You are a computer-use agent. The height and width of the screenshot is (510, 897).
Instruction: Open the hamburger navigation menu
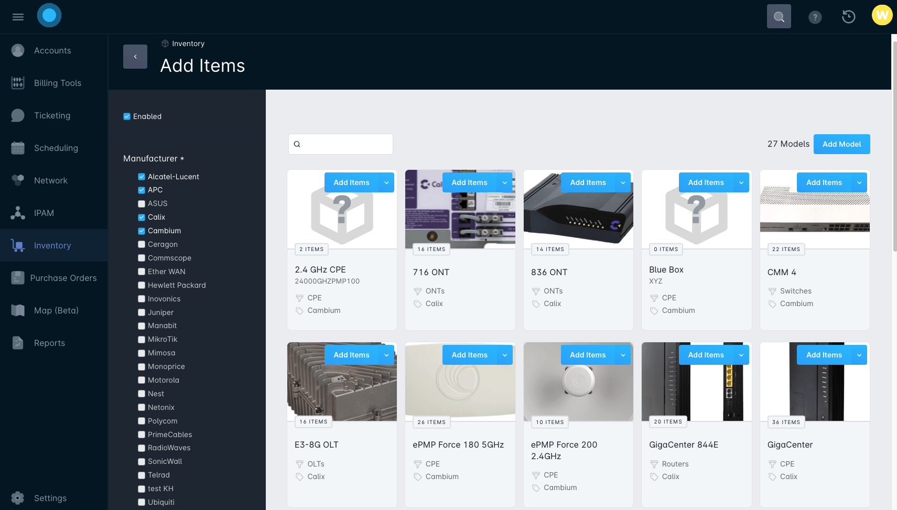click(x=18, y=16)
